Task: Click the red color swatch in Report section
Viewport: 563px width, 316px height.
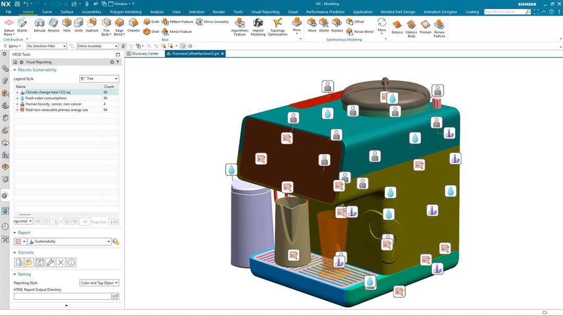Action: point(17,242)
